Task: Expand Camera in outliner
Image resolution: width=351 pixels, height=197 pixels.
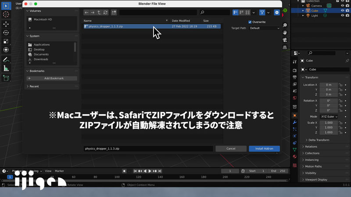Action: [303, 6]
